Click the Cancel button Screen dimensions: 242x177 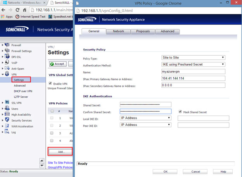pos(195,172)
